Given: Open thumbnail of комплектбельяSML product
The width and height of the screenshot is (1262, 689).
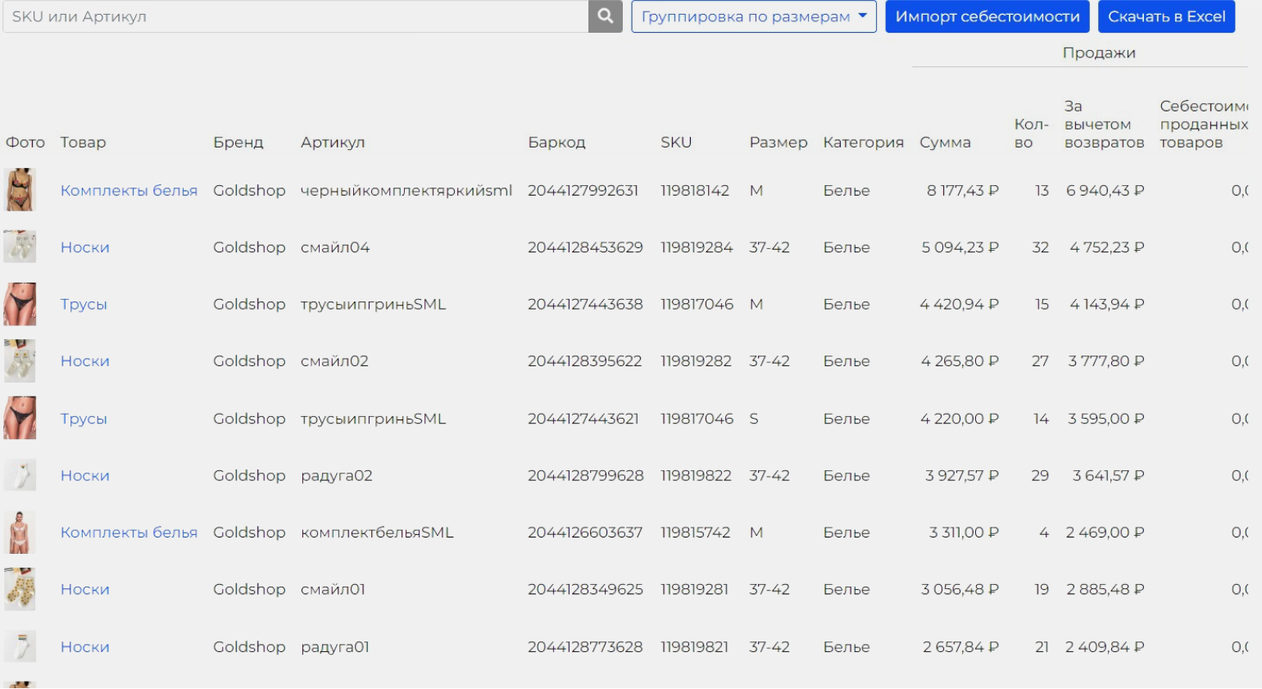Looking at the screenshot, I should 20,533.
